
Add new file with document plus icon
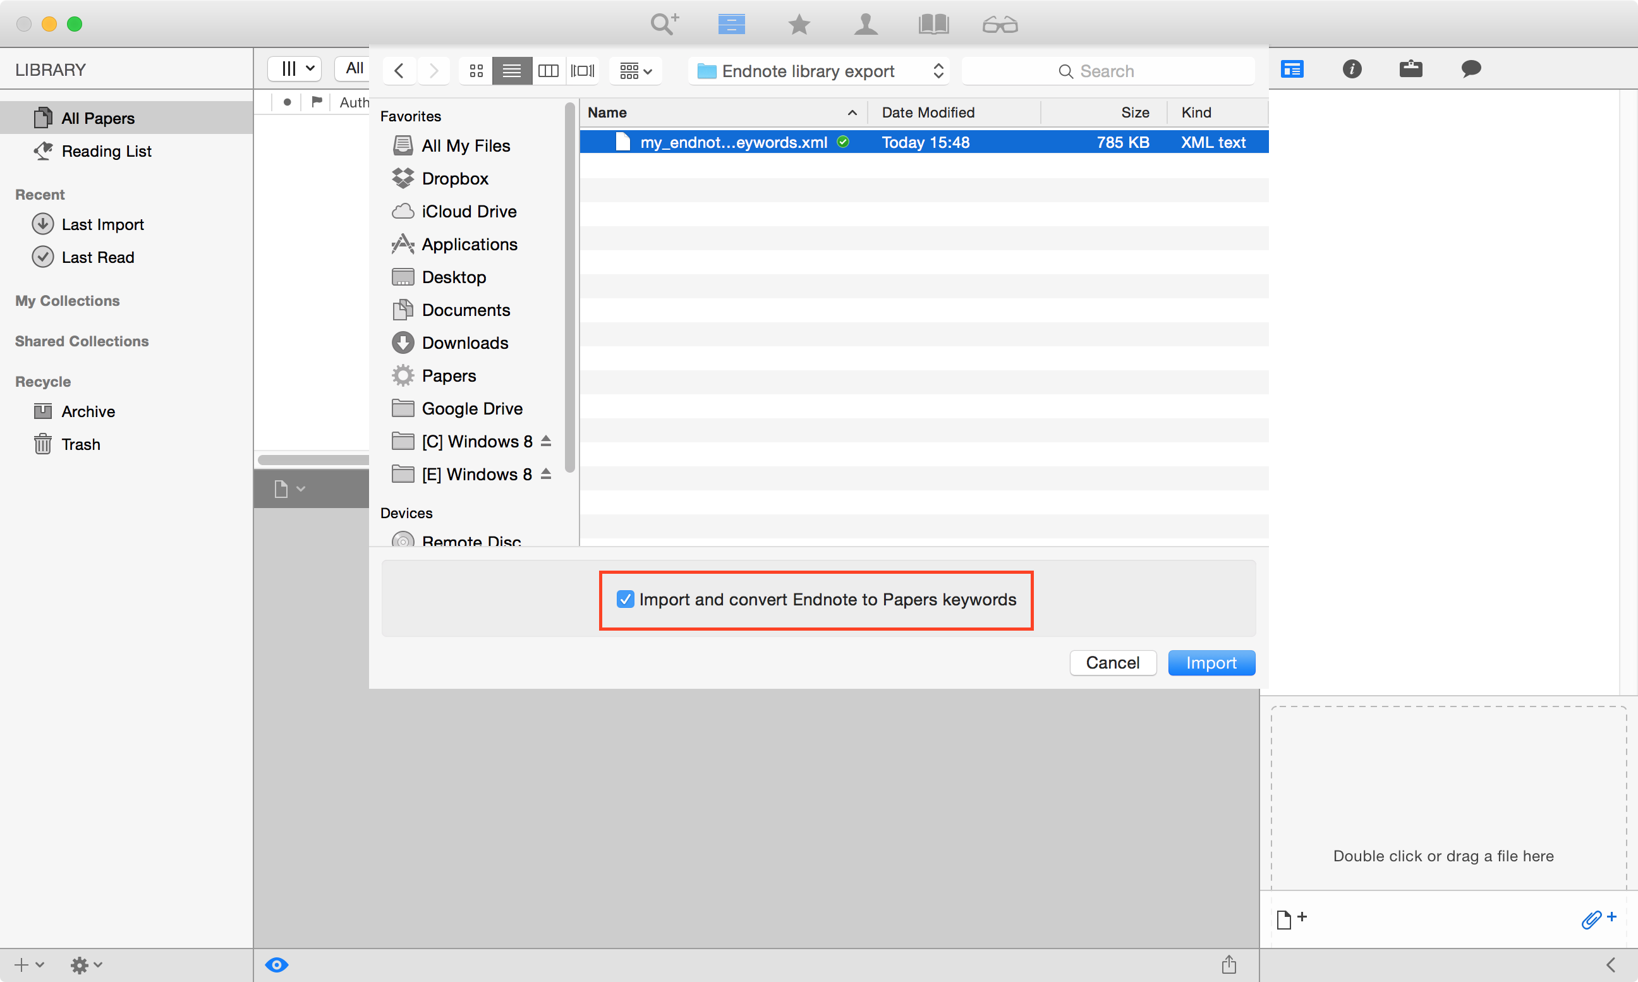coord(1290,919)
